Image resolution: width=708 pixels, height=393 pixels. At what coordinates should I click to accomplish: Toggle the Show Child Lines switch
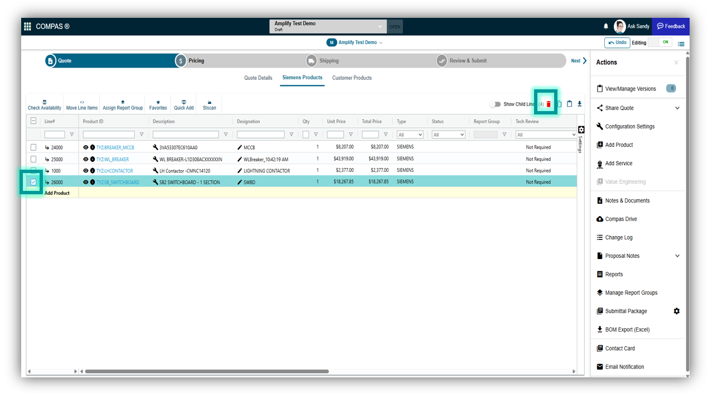(495, 104)
